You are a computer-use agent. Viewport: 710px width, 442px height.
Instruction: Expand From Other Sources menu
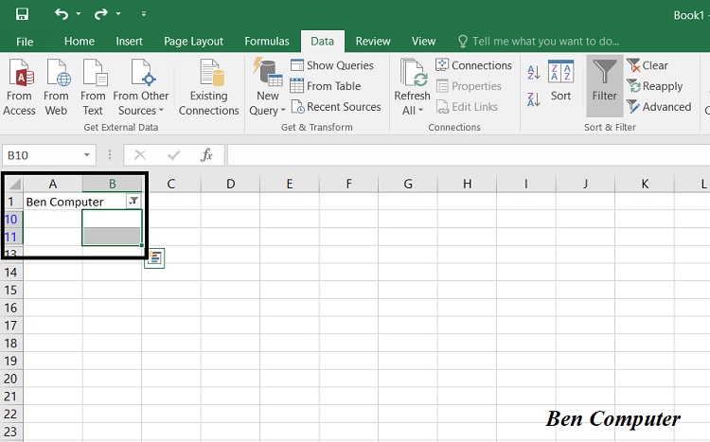click(141, 87)
